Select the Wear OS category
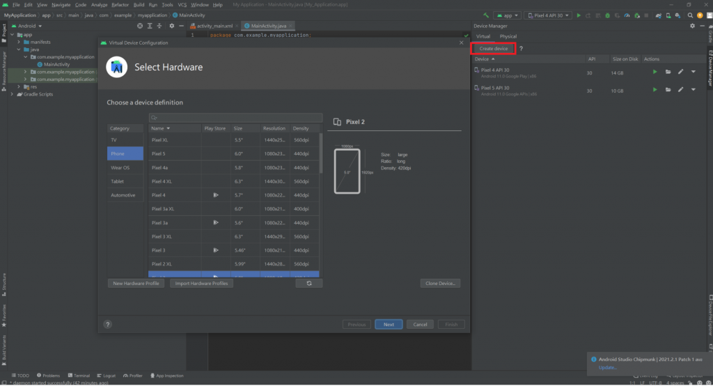 (125, 167)
